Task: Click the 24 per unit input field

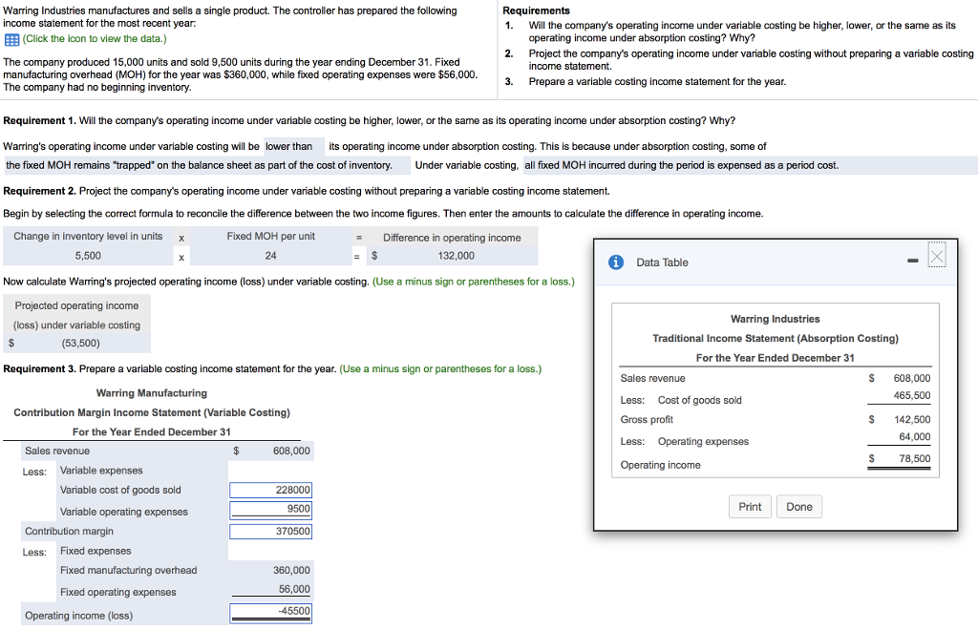Action: click(x=270, y=256)
